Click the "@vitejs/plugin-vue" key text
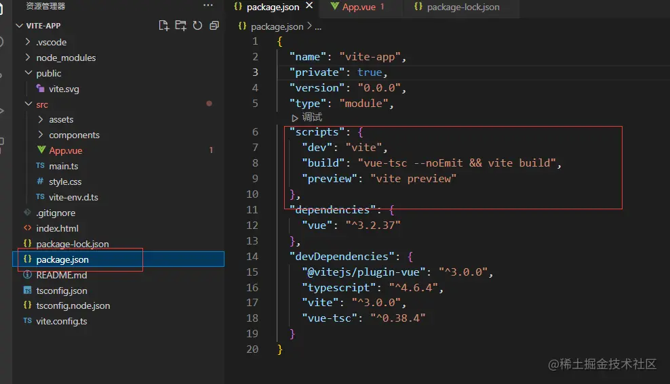This screenshot has height=384, width=670. pyautogui.click(x=363, y=272)
